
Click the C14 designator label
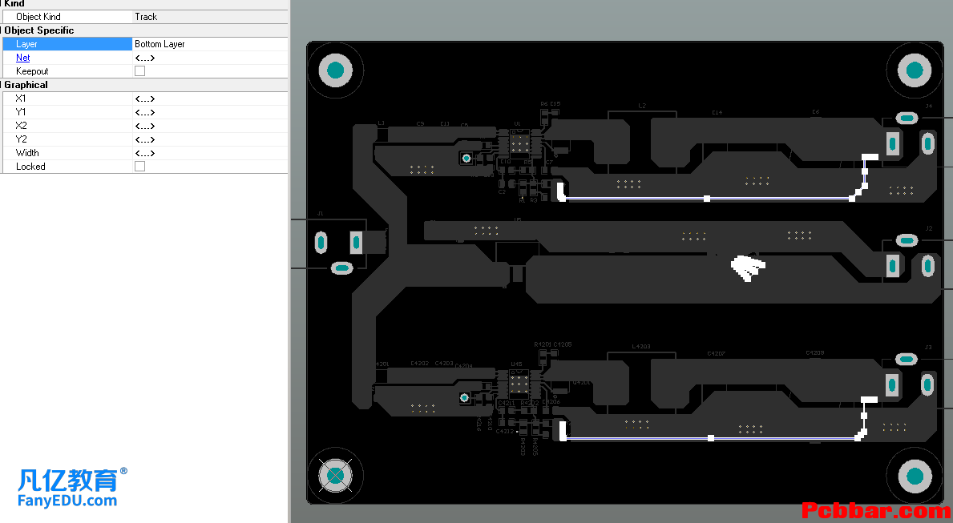(717, 113)
